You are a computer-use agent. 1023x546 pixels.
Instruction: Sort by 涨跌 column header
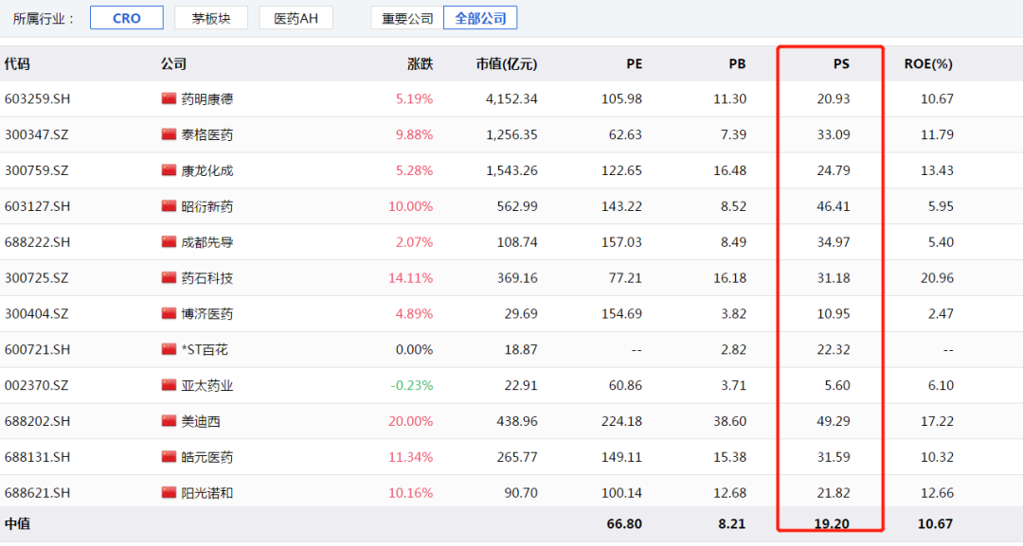pyautogui.click(x=421, y=63)
